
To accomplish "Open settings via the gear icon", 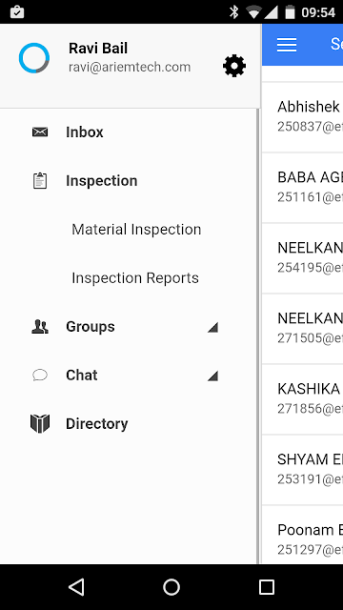I will coord(234,66).
